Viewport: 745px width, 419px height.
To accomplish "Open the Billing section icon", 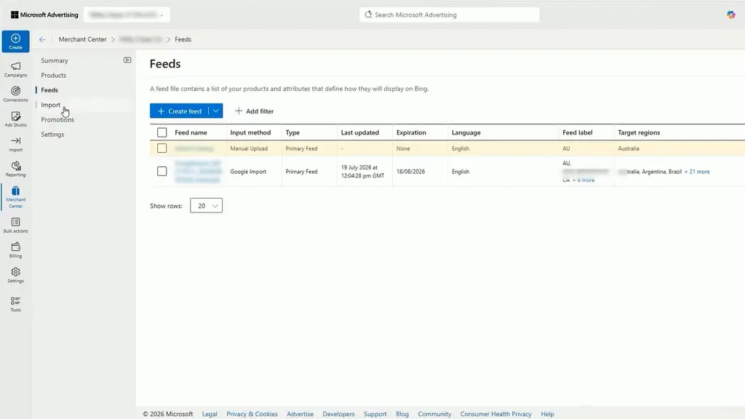I will coord(16,250).
